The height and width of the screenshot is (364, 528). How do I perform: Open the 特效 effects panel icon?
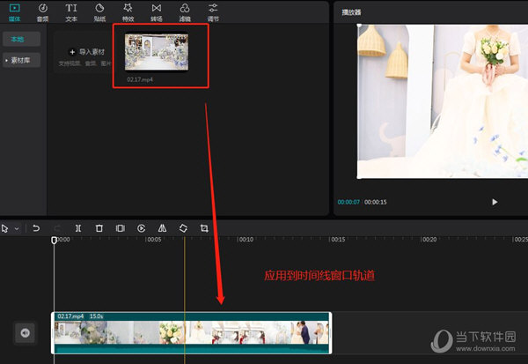pyautogui.click(x=128, y=11)
